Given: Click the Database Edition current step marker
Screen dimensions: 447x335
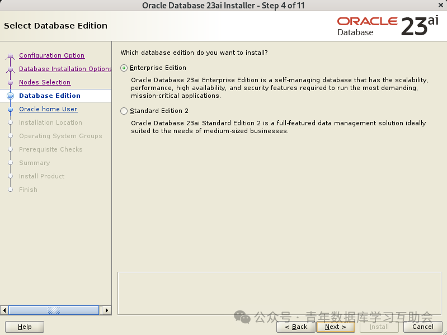Looking at the screenshot, I should 10,96.
